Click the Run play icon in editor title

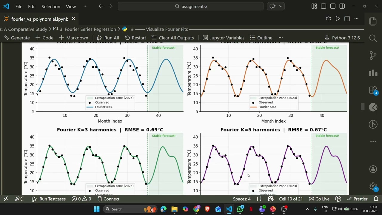tap(338, 19)
